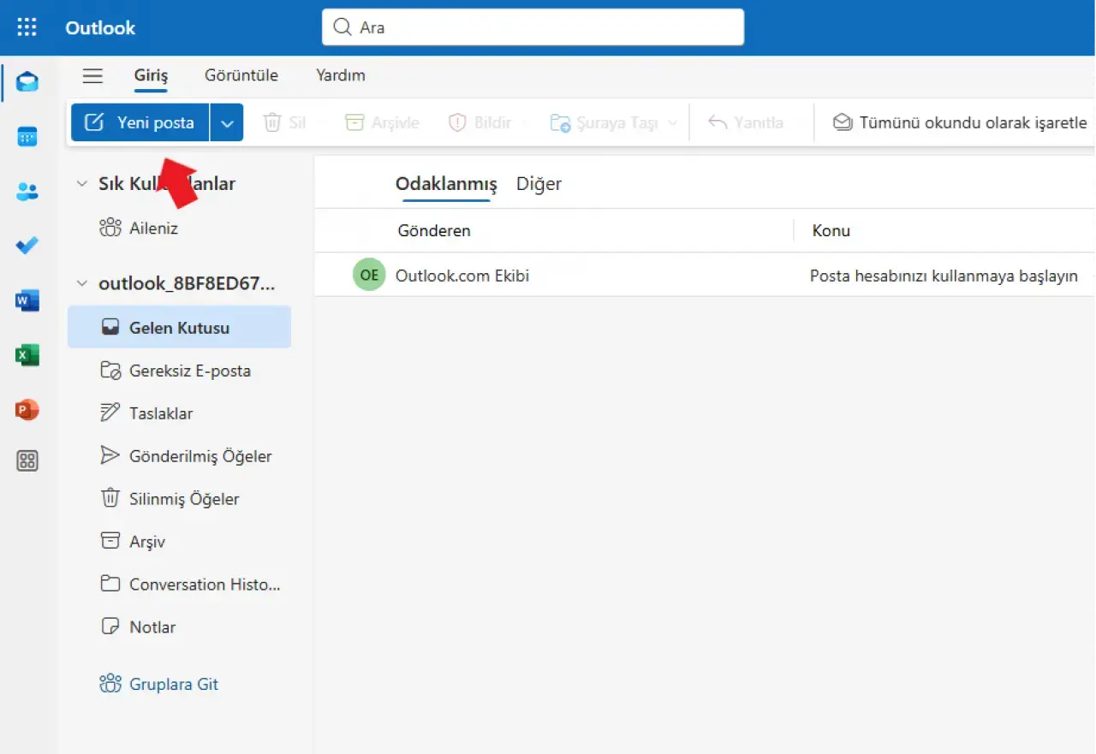Viewport: 1096px width, 754px height.
Task: Open the Gereksiz E-posta folder
Action: 189,371
